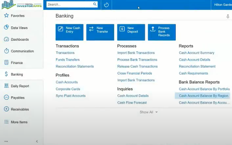
Task: Click the Dashboards gauge icon
Action: [x=6, y=39]
